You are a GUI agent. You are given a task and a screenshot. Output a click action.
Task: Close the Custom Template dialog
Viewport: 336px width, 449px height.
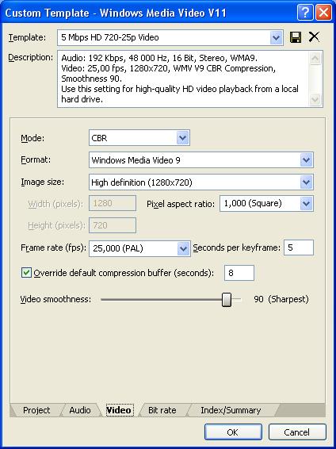(323, 13)
